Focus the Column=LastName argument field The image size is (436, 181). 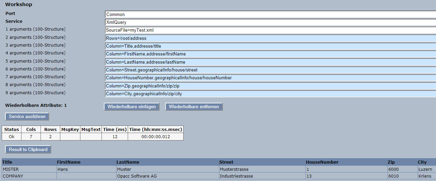point(270,62)
